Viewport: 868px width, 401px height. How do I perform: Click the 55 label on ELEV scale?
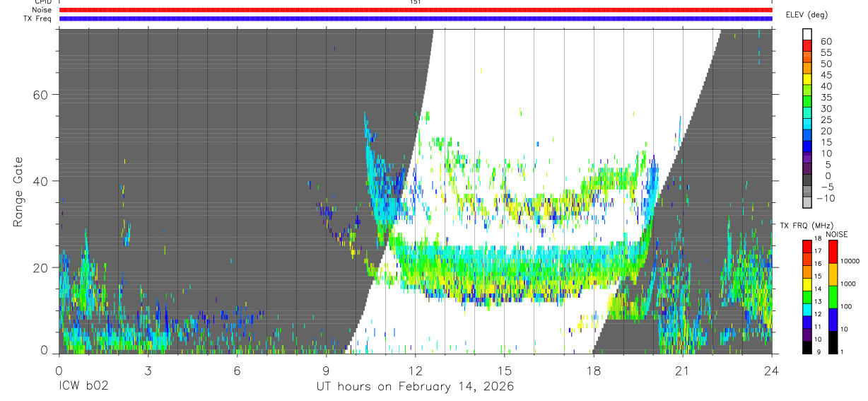click(x=826, y=53)
